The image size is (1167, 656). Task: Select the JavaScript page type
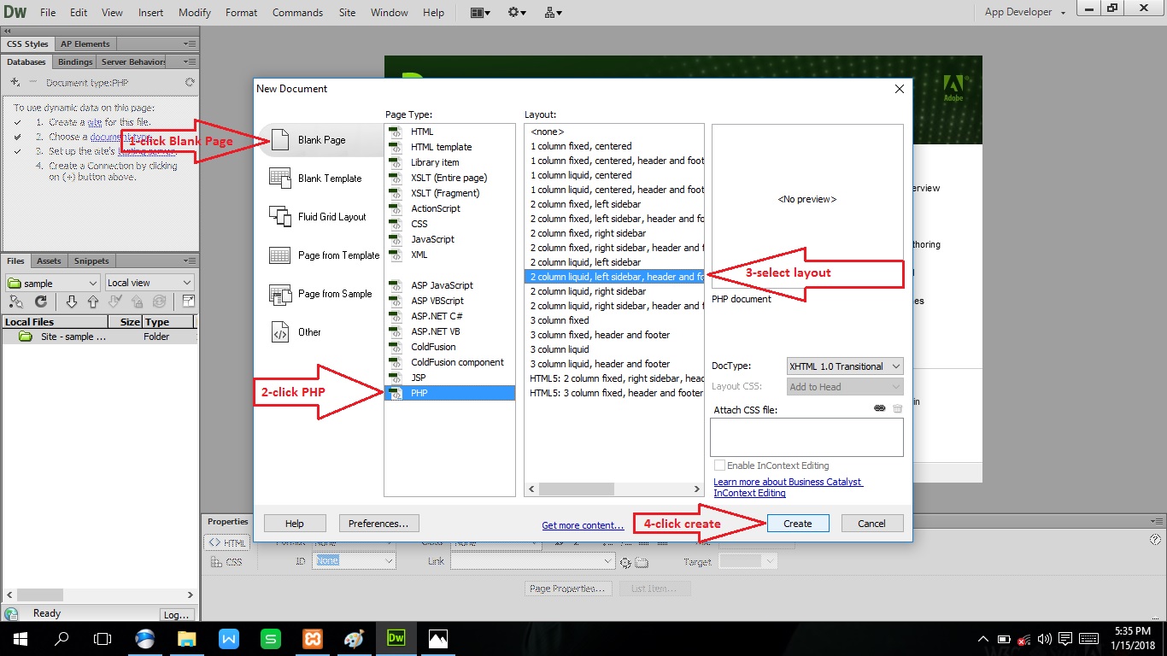[450, 239]
